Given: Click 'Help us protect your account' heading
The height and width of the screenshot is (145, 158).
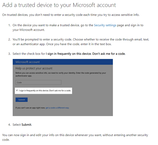Looking at the screenshot, I should (34, 68).
